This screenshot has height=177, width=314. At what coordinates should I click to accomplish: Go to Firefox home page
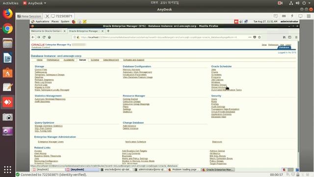(x=49, y=37)
